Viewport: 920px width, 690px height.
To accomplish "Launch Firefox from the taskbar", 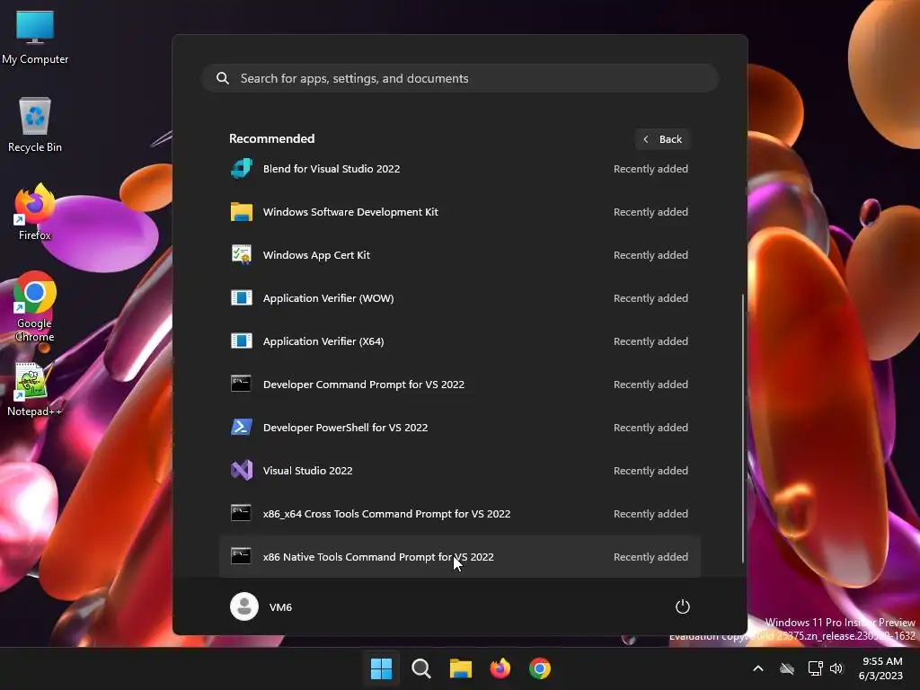I will [x=500, y=668].
